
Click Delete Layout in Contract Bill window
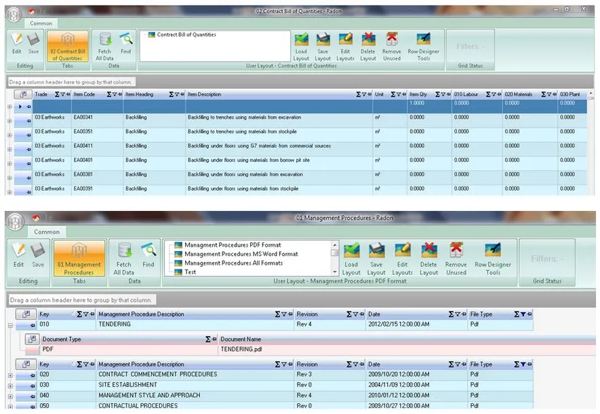[367, 46]
